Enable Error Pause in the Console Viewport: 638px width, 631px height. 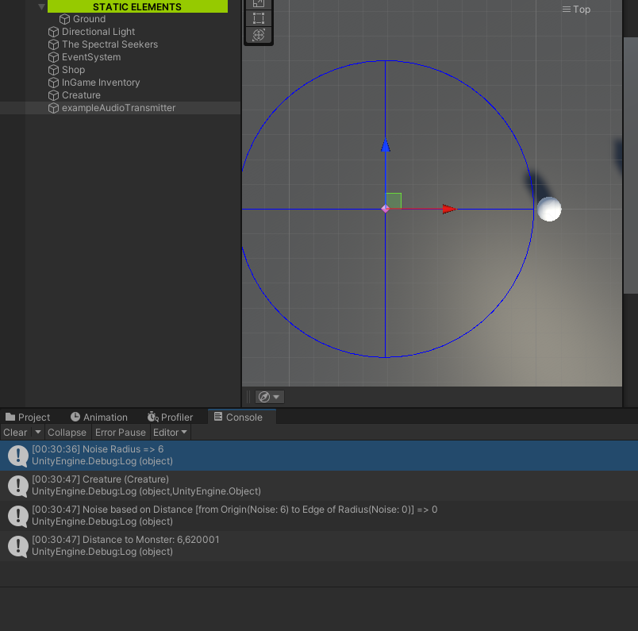coord(120,433)
